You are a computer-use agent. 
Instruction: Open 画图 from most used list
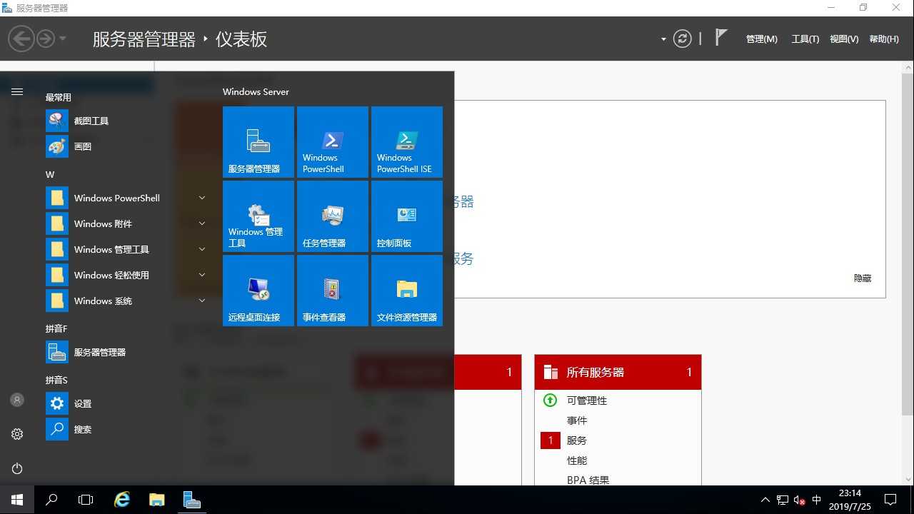click(x=126, y=147)
